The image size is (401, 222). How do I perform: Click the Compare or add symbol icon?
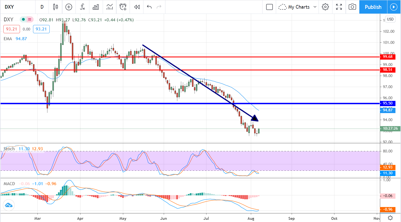point(69,7)
